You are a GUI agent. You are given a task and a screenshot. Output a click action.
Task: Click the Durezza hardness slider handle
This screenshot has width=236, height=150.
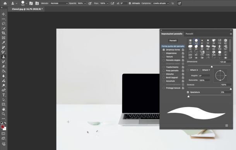coord(231,89)
